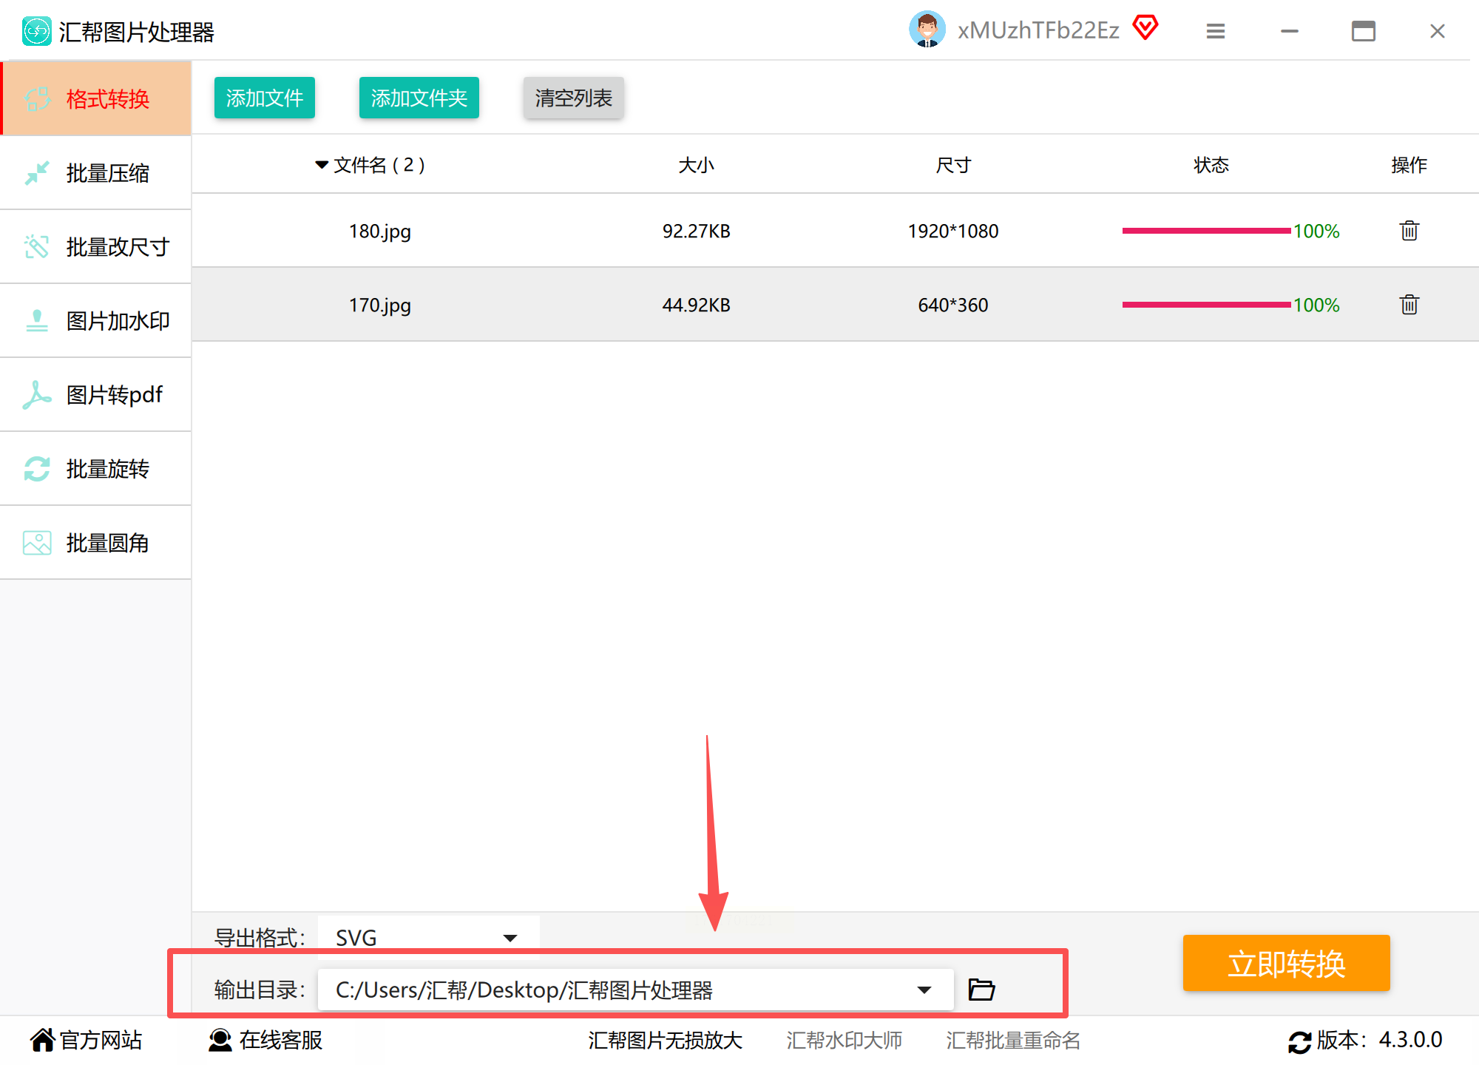Open the 汇帮水印大师 link
This screenshot has height=1065, width=1479.
pos(844,1040)
